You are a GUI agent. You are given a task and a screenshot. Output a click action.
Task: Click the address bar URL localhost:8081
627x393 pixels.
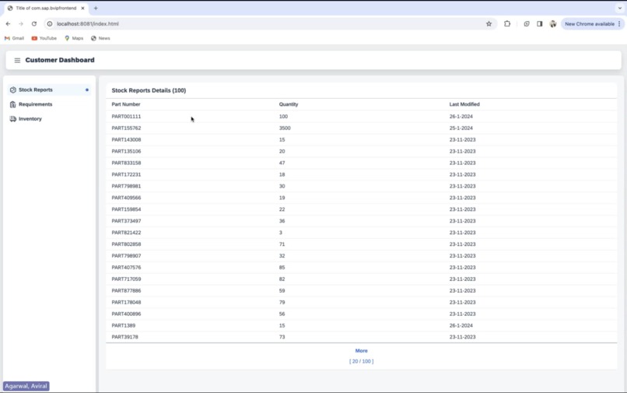(88, 24)
